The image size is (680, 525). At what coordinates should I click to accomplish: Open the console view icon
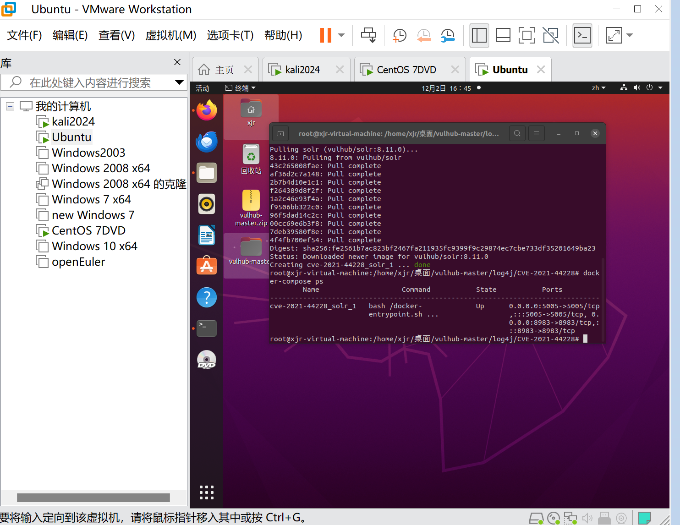(582, 35)
